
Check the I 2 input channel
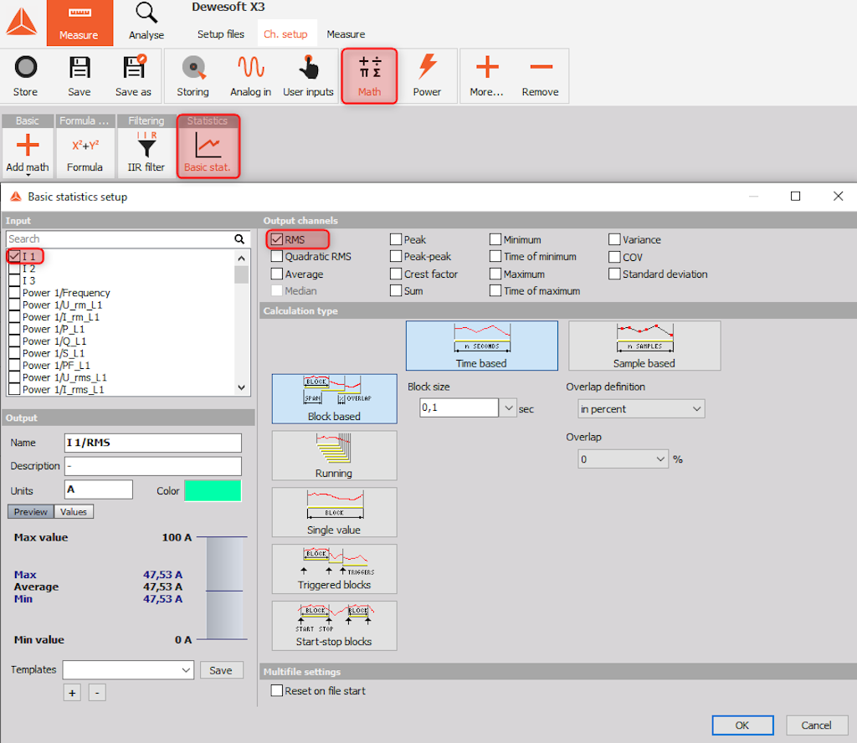[x=14, y=269]
